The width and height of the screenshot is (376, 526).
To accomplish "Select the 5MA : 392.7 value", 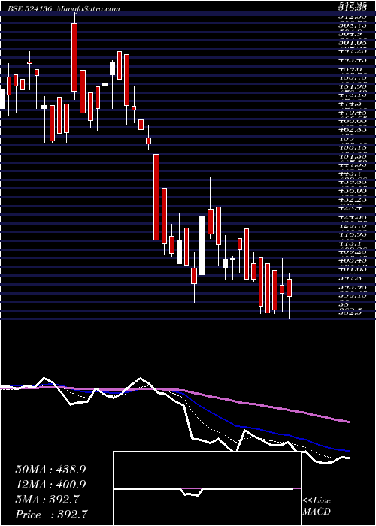I will [x=47, y=500].
